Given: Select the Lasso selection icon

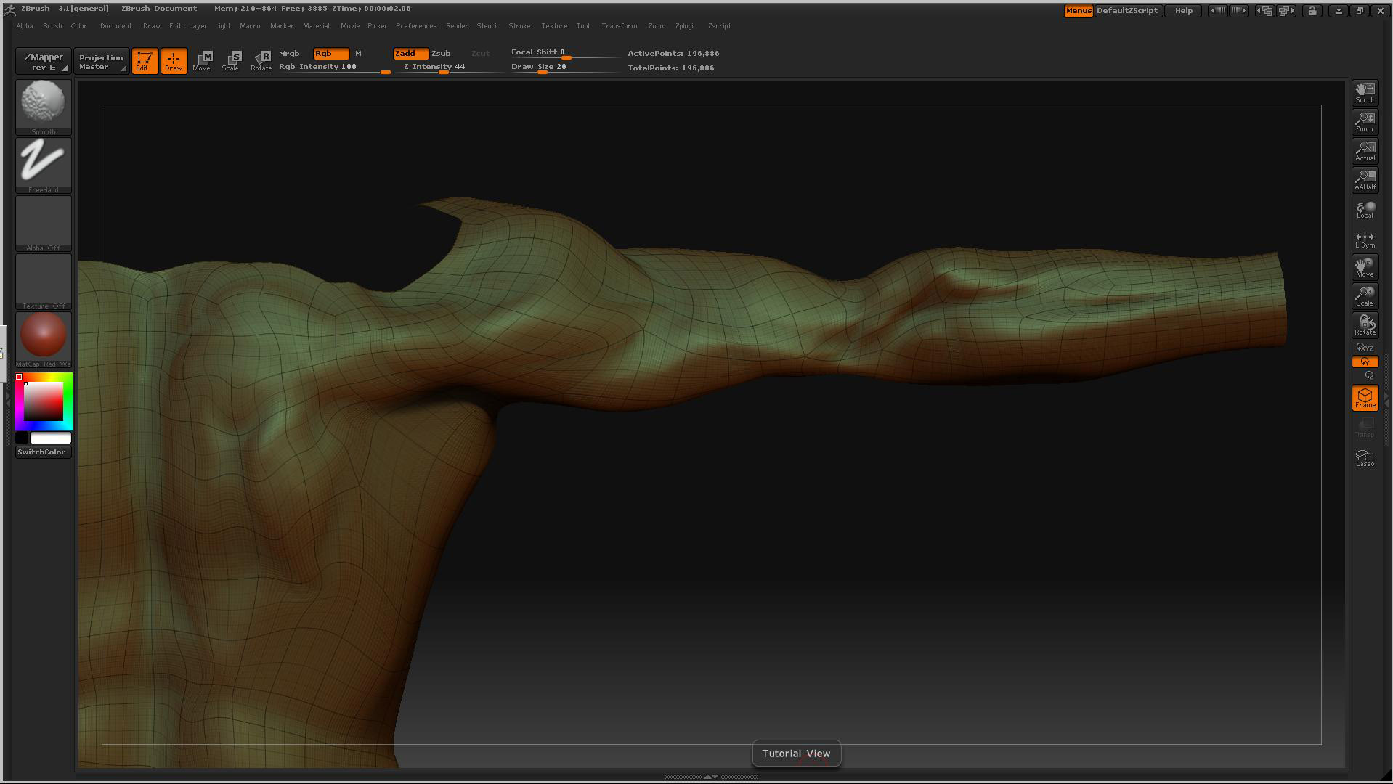Looking at the screenshot, I should tap(1365, 458).
